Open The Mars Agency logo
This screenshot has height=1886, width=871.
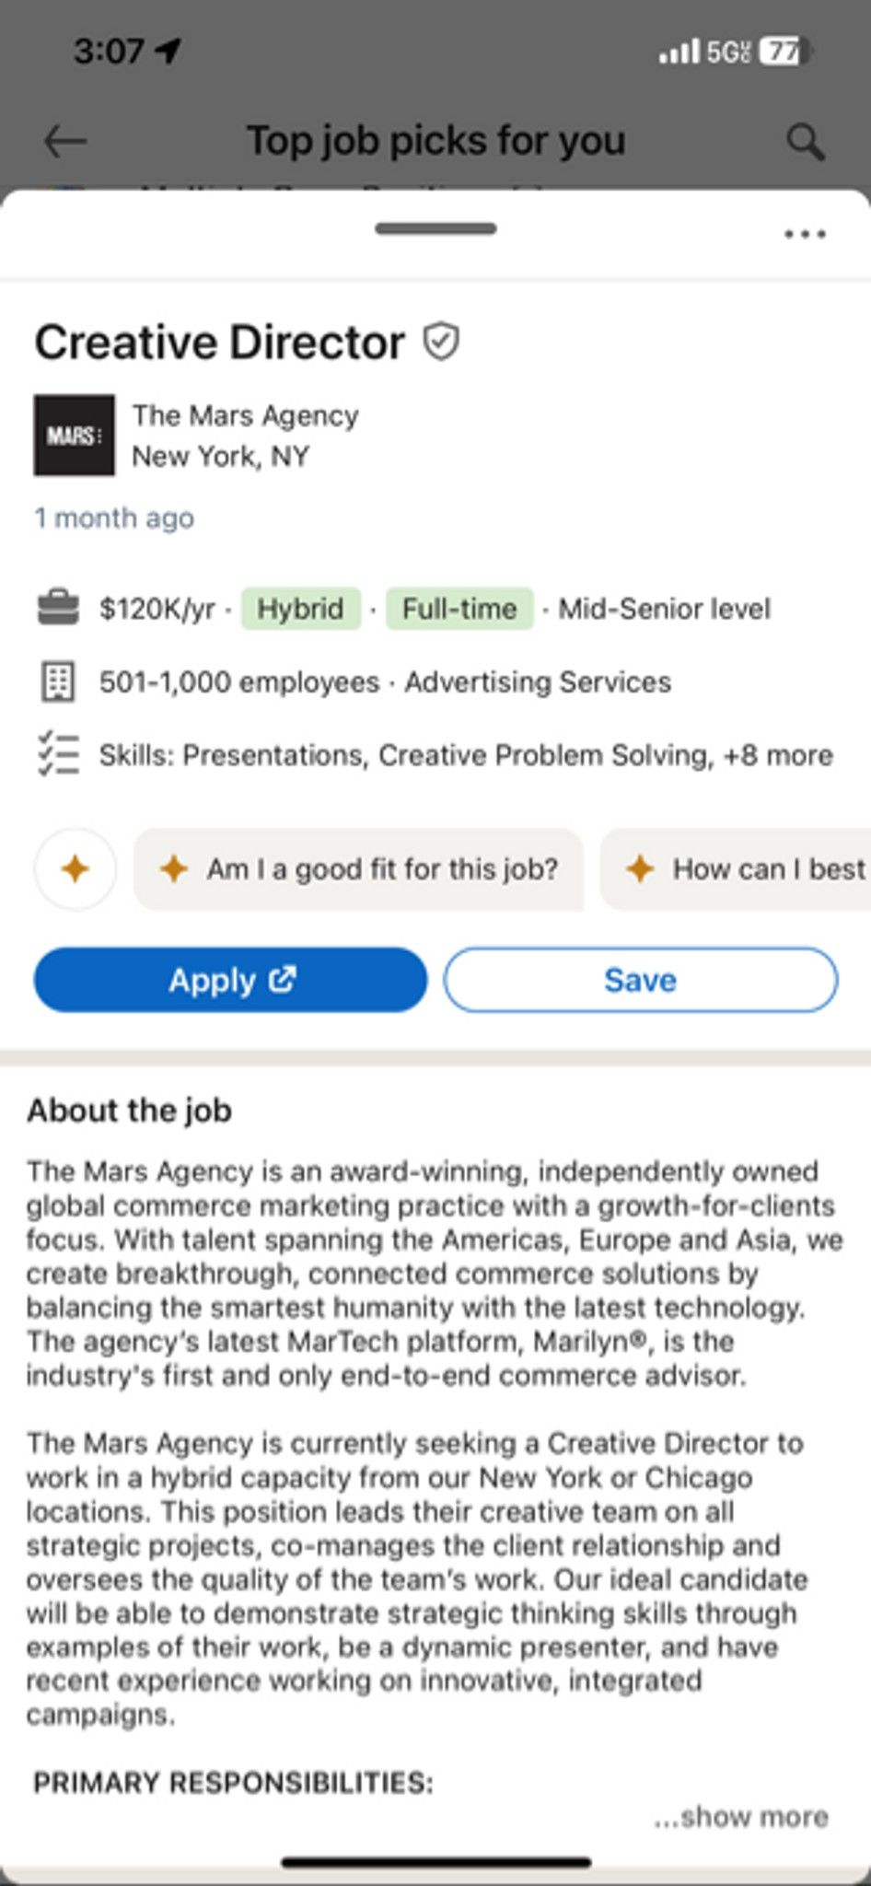(x=75, y=436)
